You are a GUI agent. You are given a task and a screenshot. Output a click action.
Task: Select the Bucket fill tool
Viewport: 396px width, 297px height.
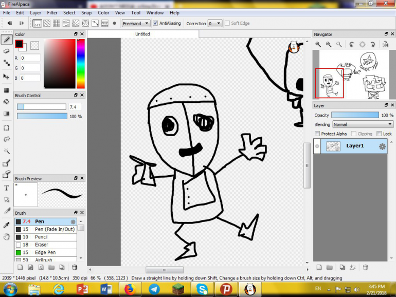tap(7, 101)
